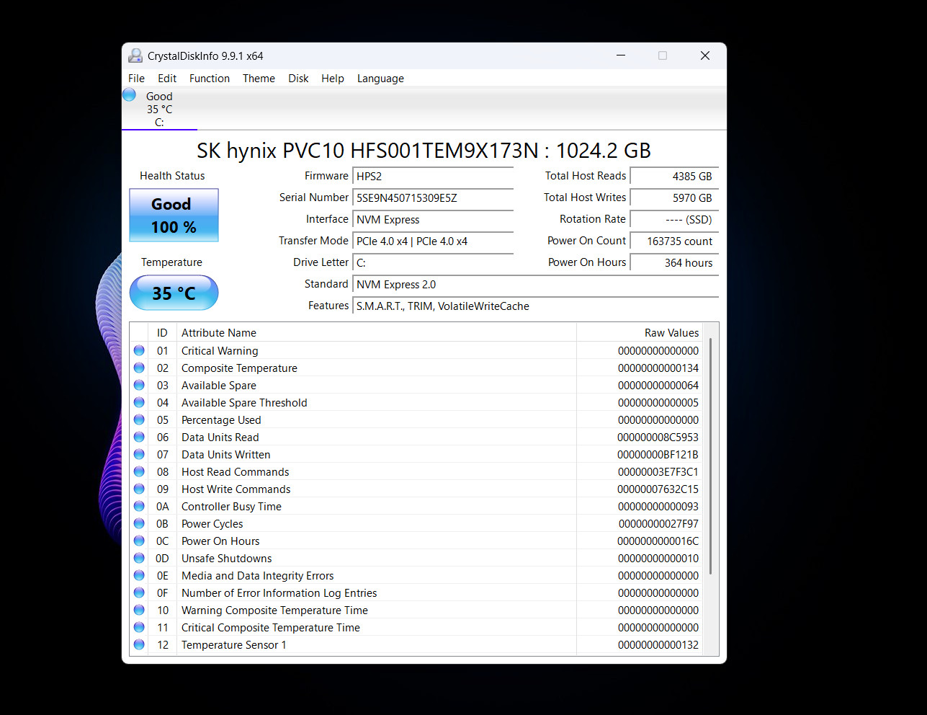Click the status orb for Warning Composite Temperature Time
The height and width of the screenshot is (715, 927).
(x=139, y=610)
